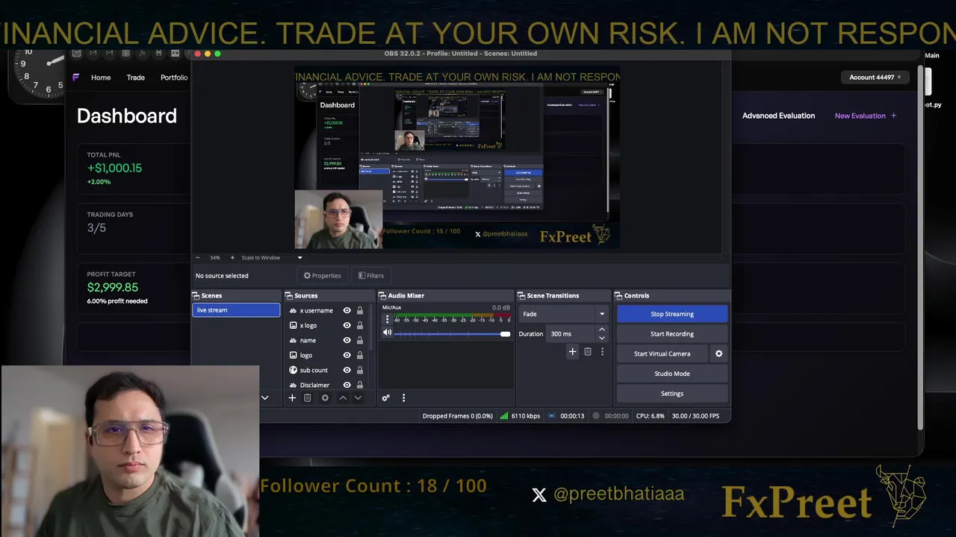Lock toggle for x username source

(360, 310)
